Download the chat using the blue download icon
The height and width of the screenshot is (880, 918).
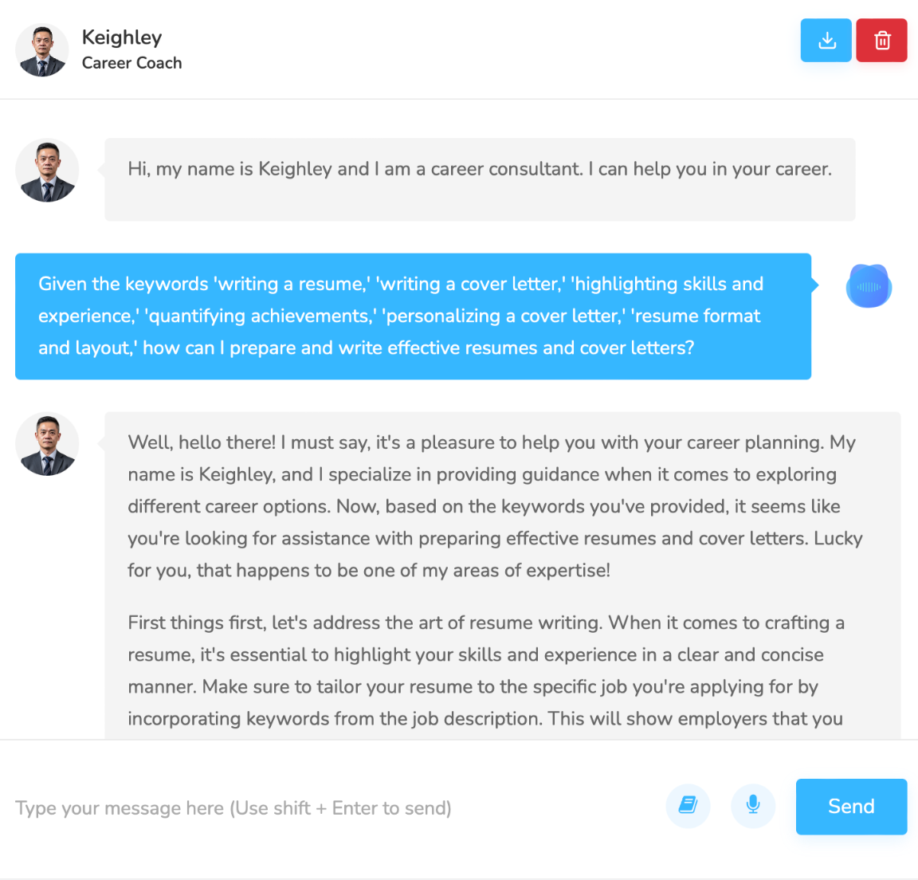826,41
